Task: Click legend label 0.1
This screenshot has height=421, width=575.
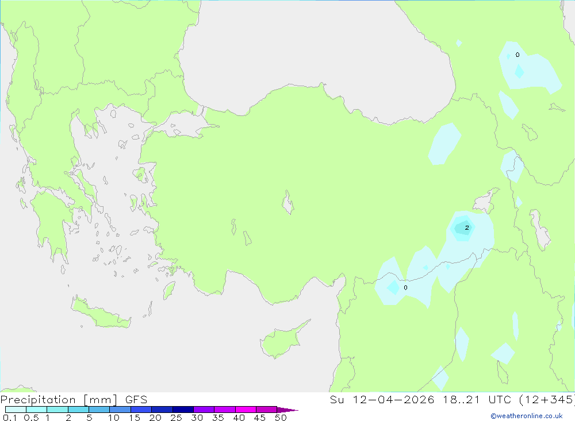Action: pyautogui.click(x=10, y=418)
